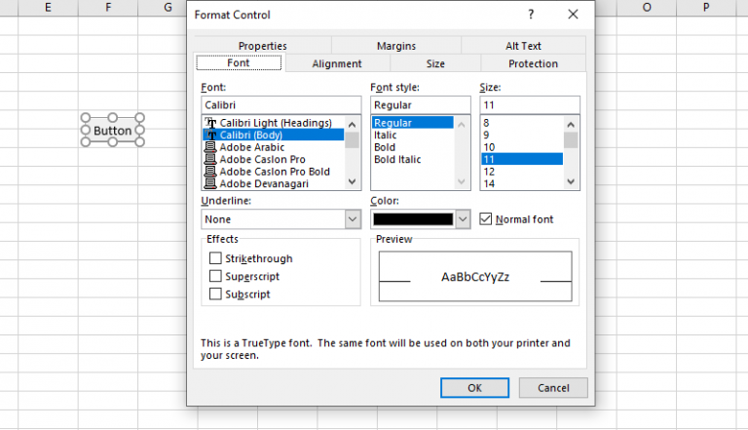Open the Properties tab
The width and height of the screenshot is (748, 430).
point(262,46)
